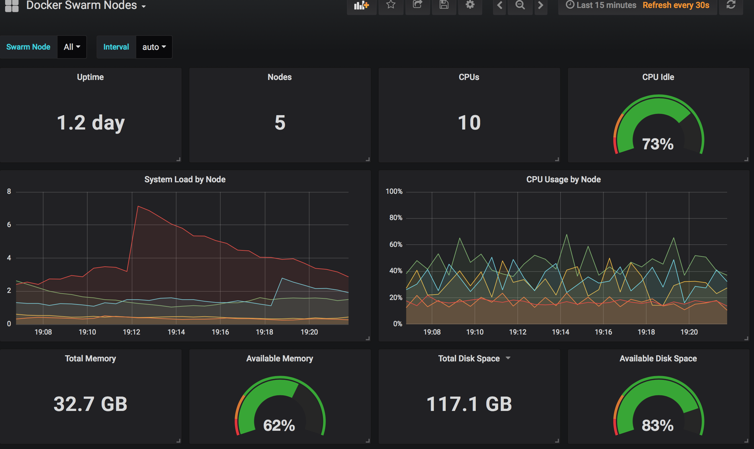
Task: Zoom out the time range
Action: coord(520,5)
